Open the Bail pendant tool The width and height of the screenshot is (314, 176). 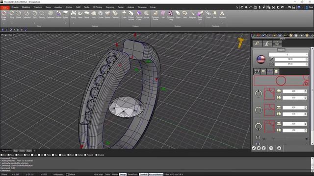click(215, 15)
